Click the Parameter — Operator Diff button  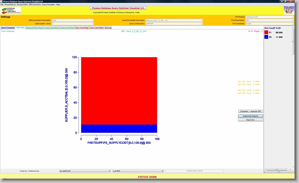[x=250, y=111]
